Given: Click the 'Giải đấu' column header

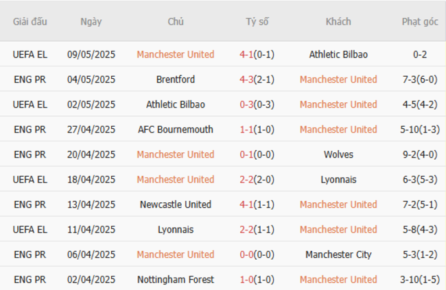Looking at the screenshot, I should tap(30, 21).
